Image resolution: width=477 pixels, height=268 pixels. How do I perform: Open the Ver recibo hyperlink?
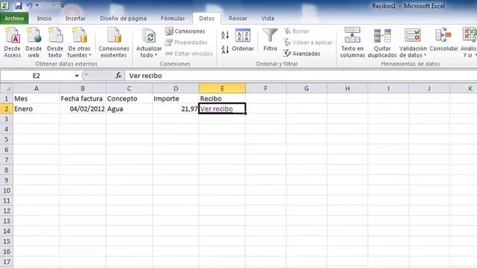click(216, 109)
